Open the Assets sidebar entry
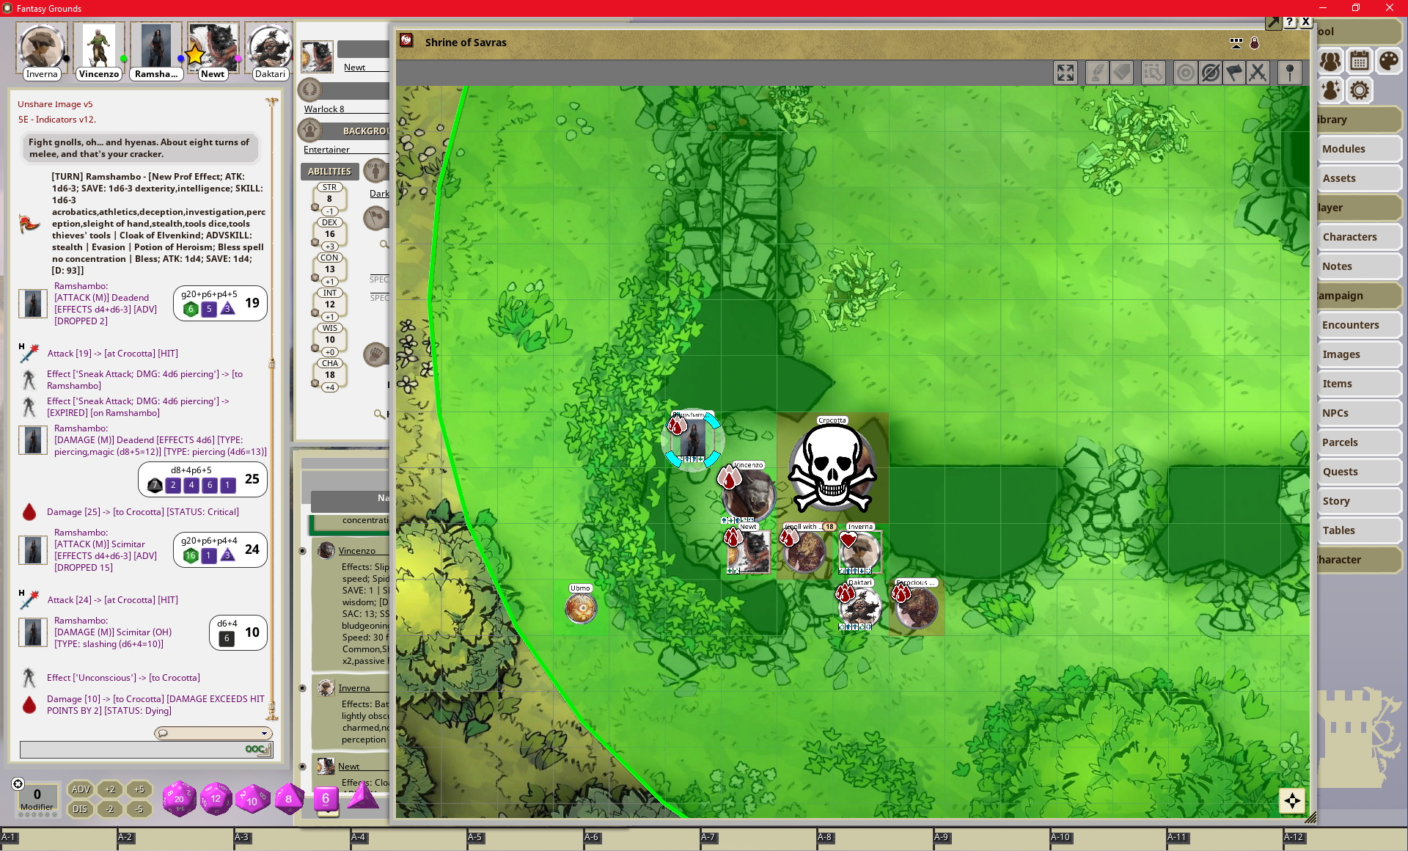 click(x=1359, y=178)
